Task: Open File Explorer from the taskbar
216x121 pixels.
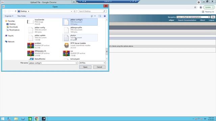Action: click(16, 119)
